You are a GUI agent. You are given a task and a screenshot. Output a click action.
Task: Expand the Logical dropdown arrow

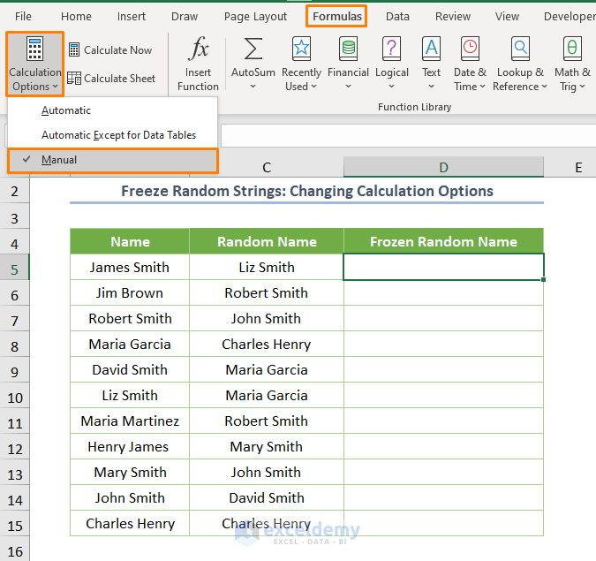(x=391, y=87)
